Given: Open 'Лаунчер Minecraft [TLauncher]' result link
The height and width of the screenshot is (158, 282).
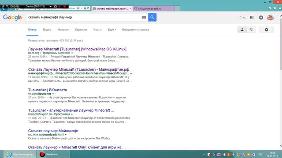Looking at the screenshot, I should (x=77, y=49).
